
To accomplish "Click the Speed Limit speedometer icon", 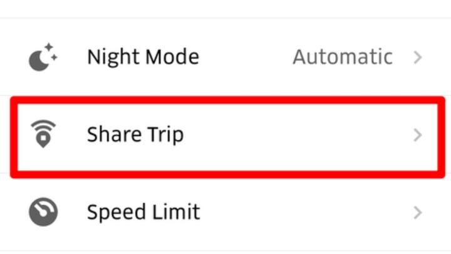I will coord(43,212).
